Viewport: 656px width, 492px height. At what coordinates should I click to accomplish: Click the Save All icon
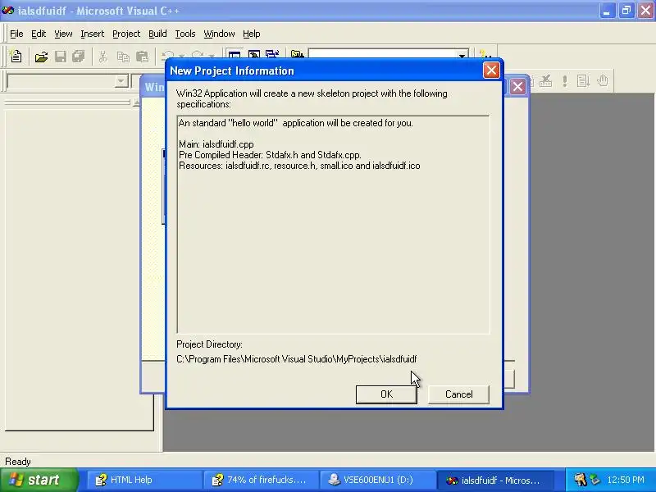click(x=78, y=56)
